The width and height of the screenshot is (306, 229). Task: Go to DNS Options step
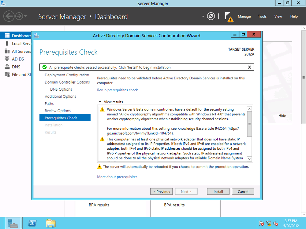tap(61, 89)
